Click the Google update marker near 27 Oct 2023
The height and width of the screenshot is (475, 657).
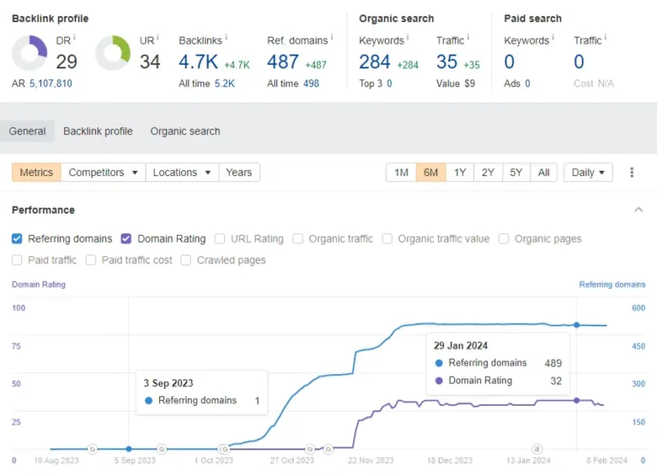(x=310, y=449)
